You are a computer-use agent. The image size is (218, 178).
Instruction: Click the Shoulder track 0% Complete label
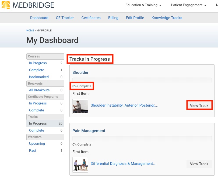coord(82,86)
